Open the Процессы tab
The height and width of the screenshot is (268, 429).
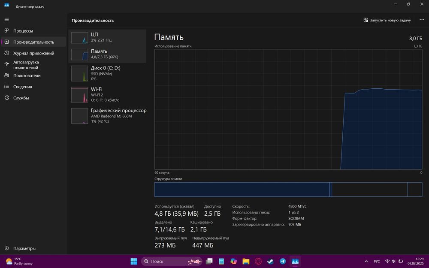coord(33,31)
